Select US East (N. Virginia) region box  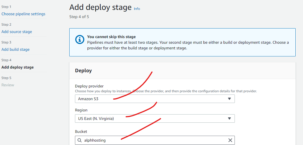click(x=155, y=118)
